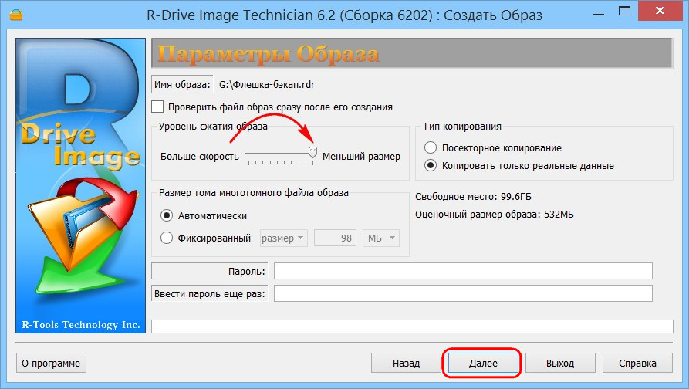Close the R-Drive Image window
The width and height of the screenshot is (689, 389).
[x=660, y=12]
